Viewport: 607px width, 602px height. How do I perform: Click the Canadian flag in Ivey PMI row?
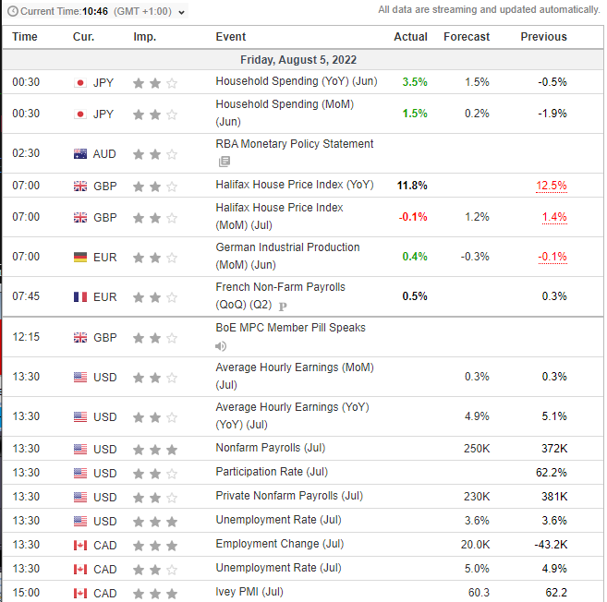[80, 592]
